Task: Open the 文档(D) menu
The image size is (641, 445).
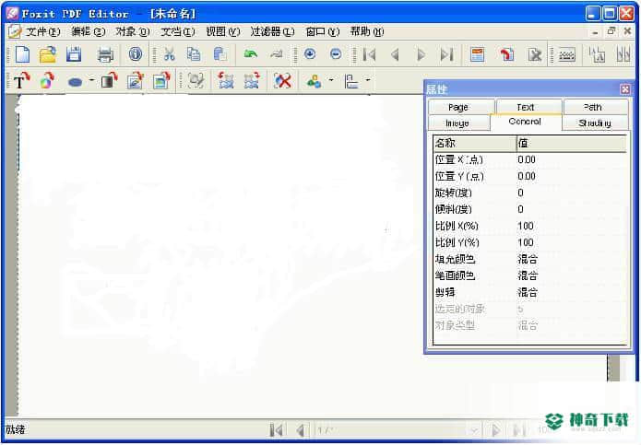Action: click(x=177, y=31)
